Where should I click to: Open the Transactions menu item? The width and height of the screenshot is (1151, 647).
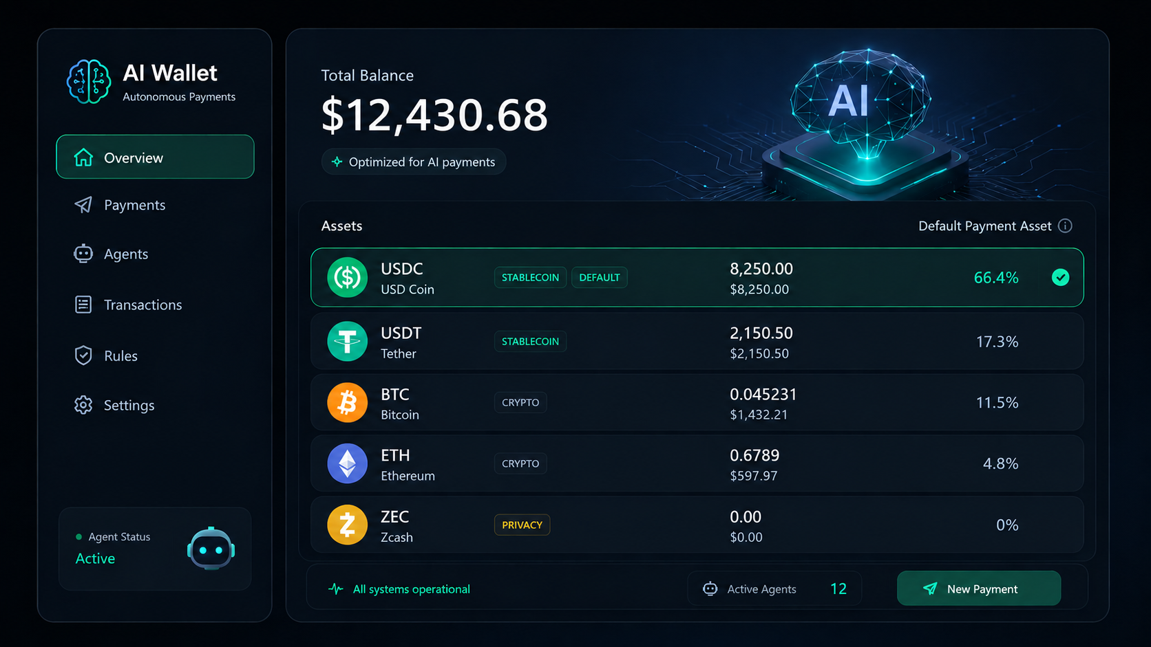(x=155, y=305)
